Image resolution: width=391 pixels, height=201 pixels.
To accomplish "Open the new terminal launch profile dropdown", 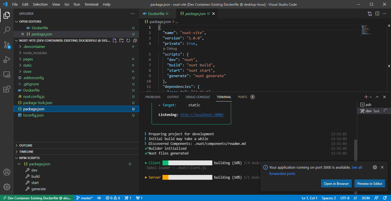I will tap(371, 97).
